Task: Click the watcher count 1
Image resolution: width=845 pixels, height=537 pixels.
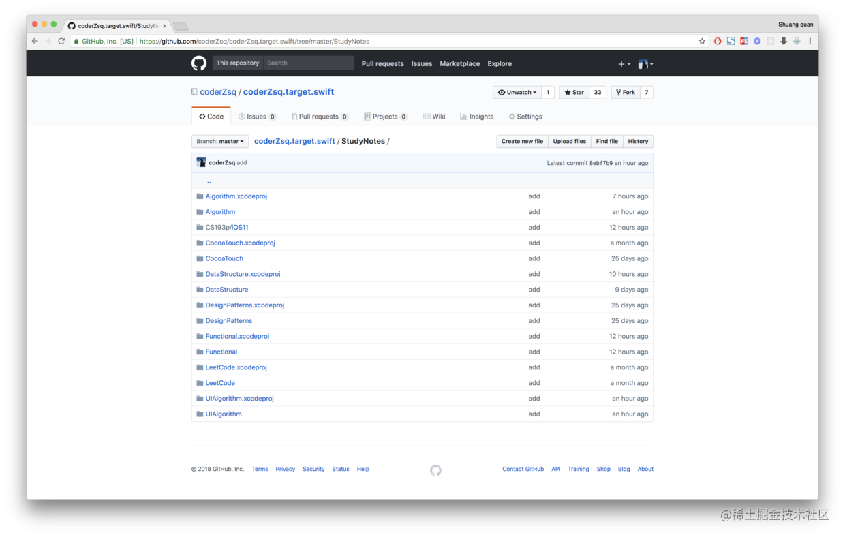Action: coord(548,92)
